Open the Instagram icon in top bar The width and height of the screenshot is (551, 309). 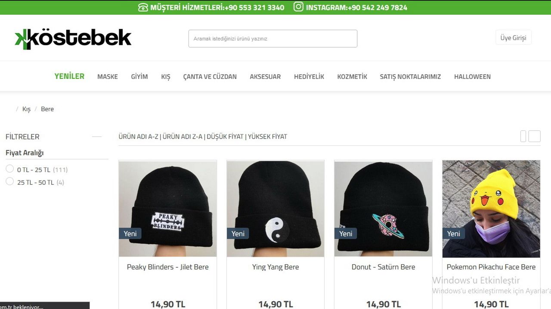point(298,7)
